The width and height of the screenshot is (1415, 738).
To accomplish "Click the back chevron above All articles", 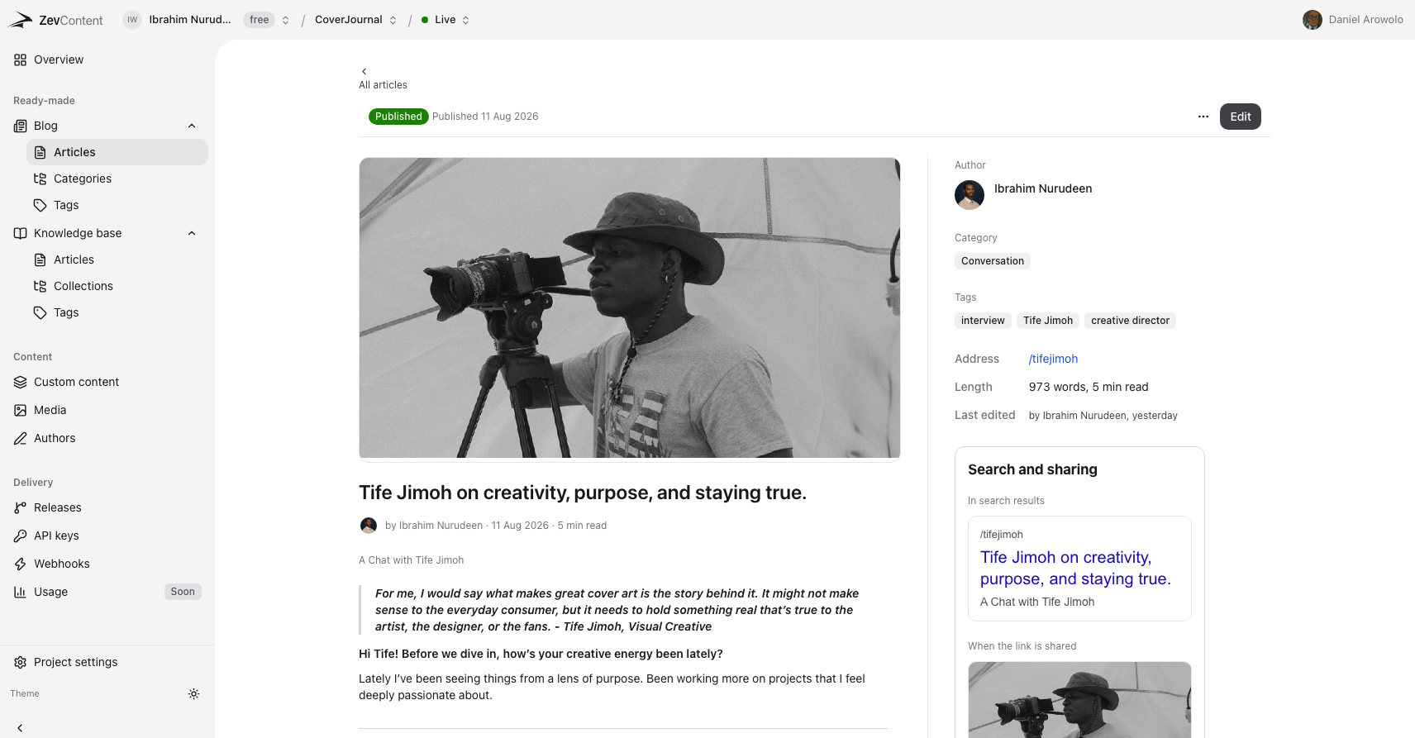I will click(364, 71).
